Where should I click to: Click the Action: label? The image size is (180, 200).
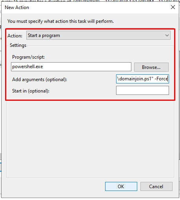point(15,36)
